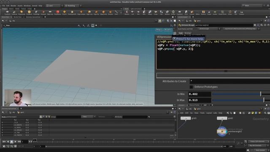270x152 pixels.
Task: Enable the Enforce Prototypes checkbox
Action: pos(191,87)
